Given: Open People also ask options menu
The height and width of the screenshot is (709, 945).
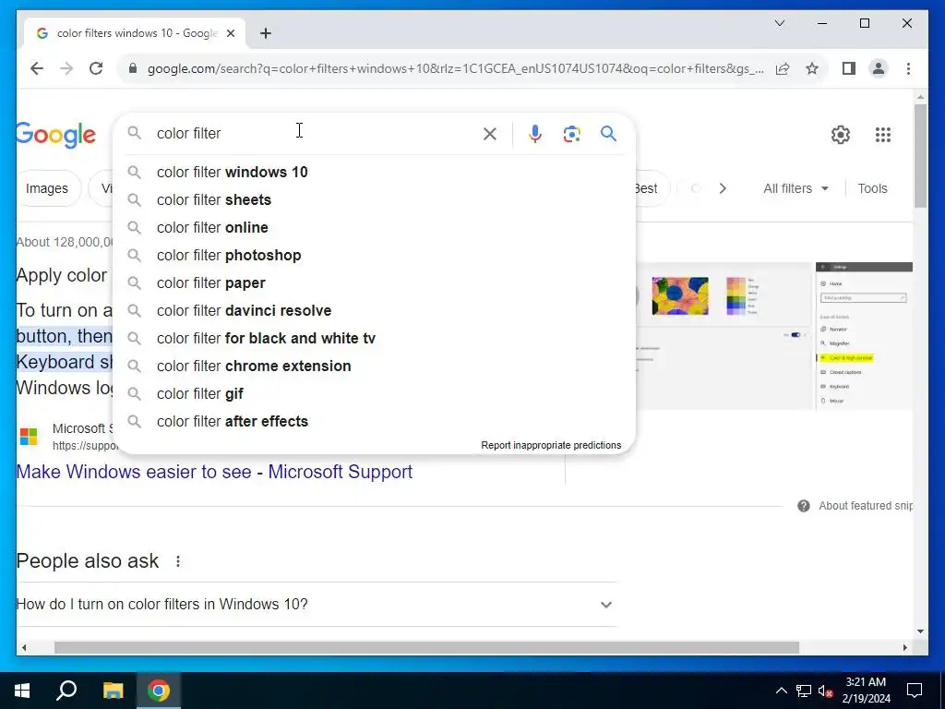Looking at the screenshot, I should click(178, 561).
